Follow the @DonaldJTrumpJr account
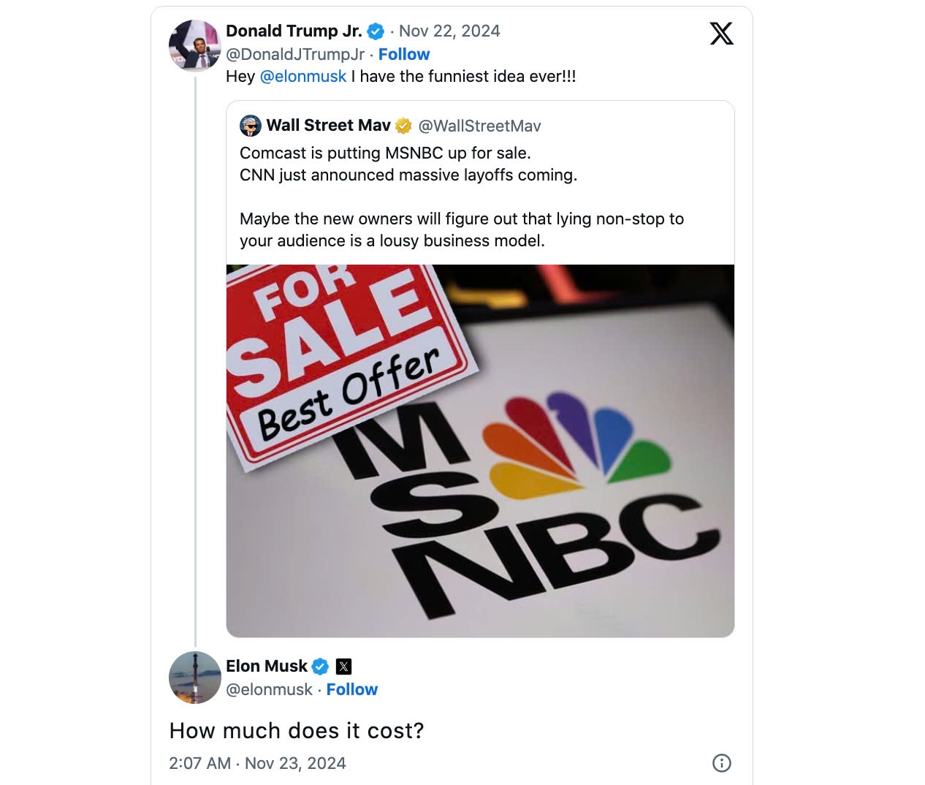The width and height of the screenshot is (925, 785). pyautogui.click(x=404, y=54)
